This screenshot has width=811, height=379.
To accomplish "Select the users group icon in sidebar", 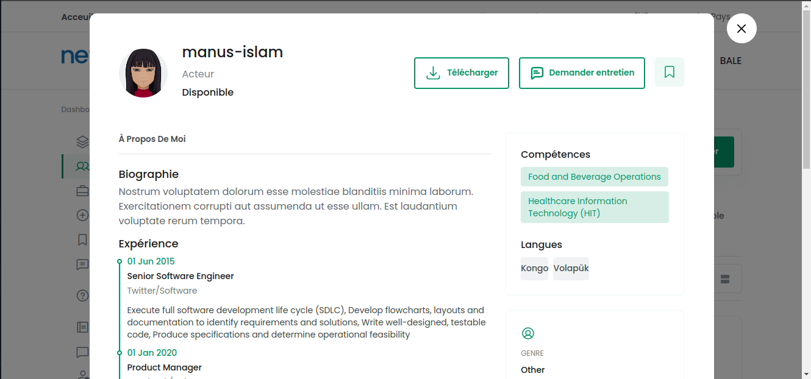I will pyautogui.click(x=82, y=166).
